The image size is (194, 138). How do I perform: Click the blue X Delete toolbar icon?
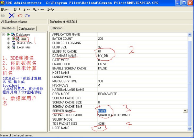click(x=12, y=16)
